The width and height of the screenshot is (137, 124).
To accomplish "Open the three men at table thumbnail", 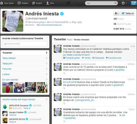I will tap(31, 87).
